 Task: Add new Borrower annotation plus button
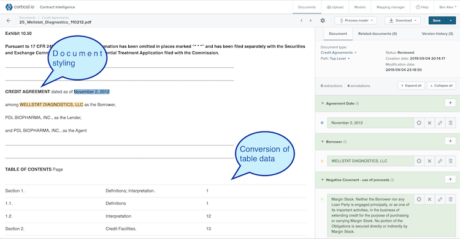(x=450, y=141)
